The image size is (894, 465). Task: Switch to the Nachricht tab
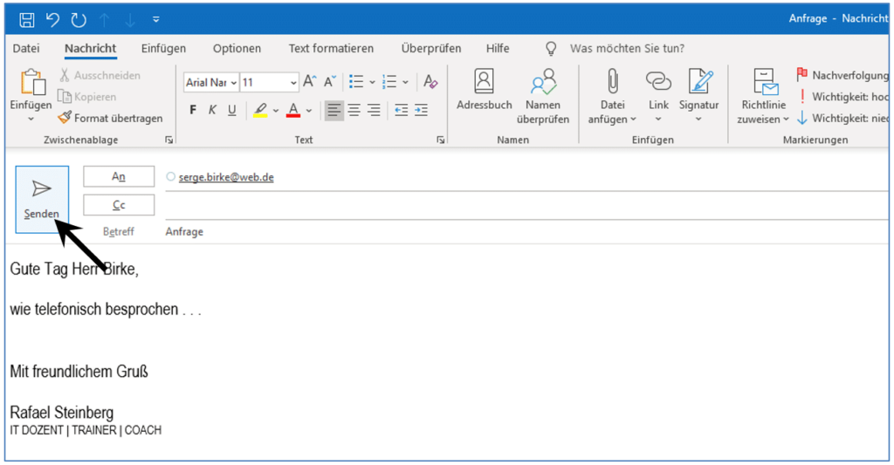90,49
